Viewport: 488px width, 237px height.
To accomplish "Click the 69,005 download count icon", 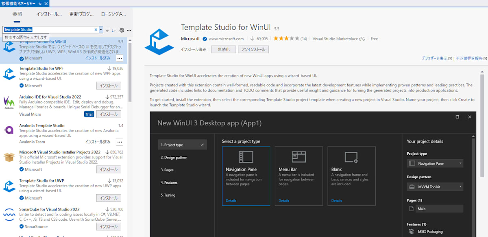I will pyautogui.click(x=252, y=39).
